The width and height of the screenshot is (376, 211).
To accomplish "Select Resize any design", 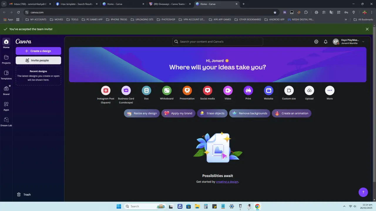I will point(142,113).
